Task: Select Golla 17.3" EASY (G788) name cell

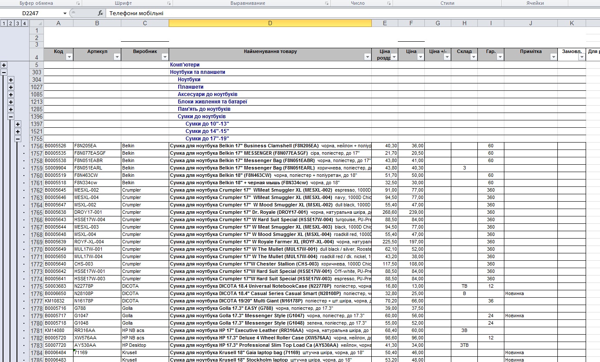Action: tap(270, 309)
